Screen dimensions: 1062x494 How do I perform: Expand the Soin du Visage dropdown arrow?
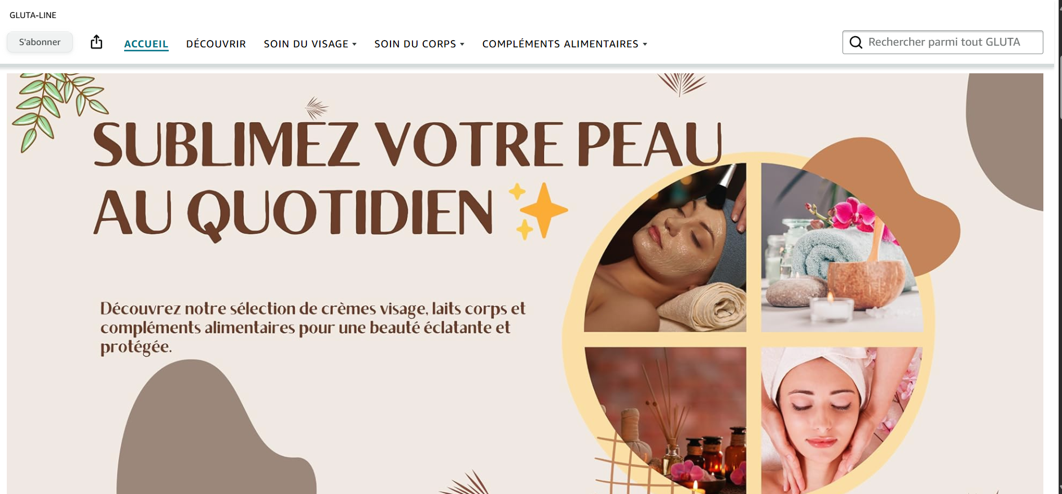point(354,44)
